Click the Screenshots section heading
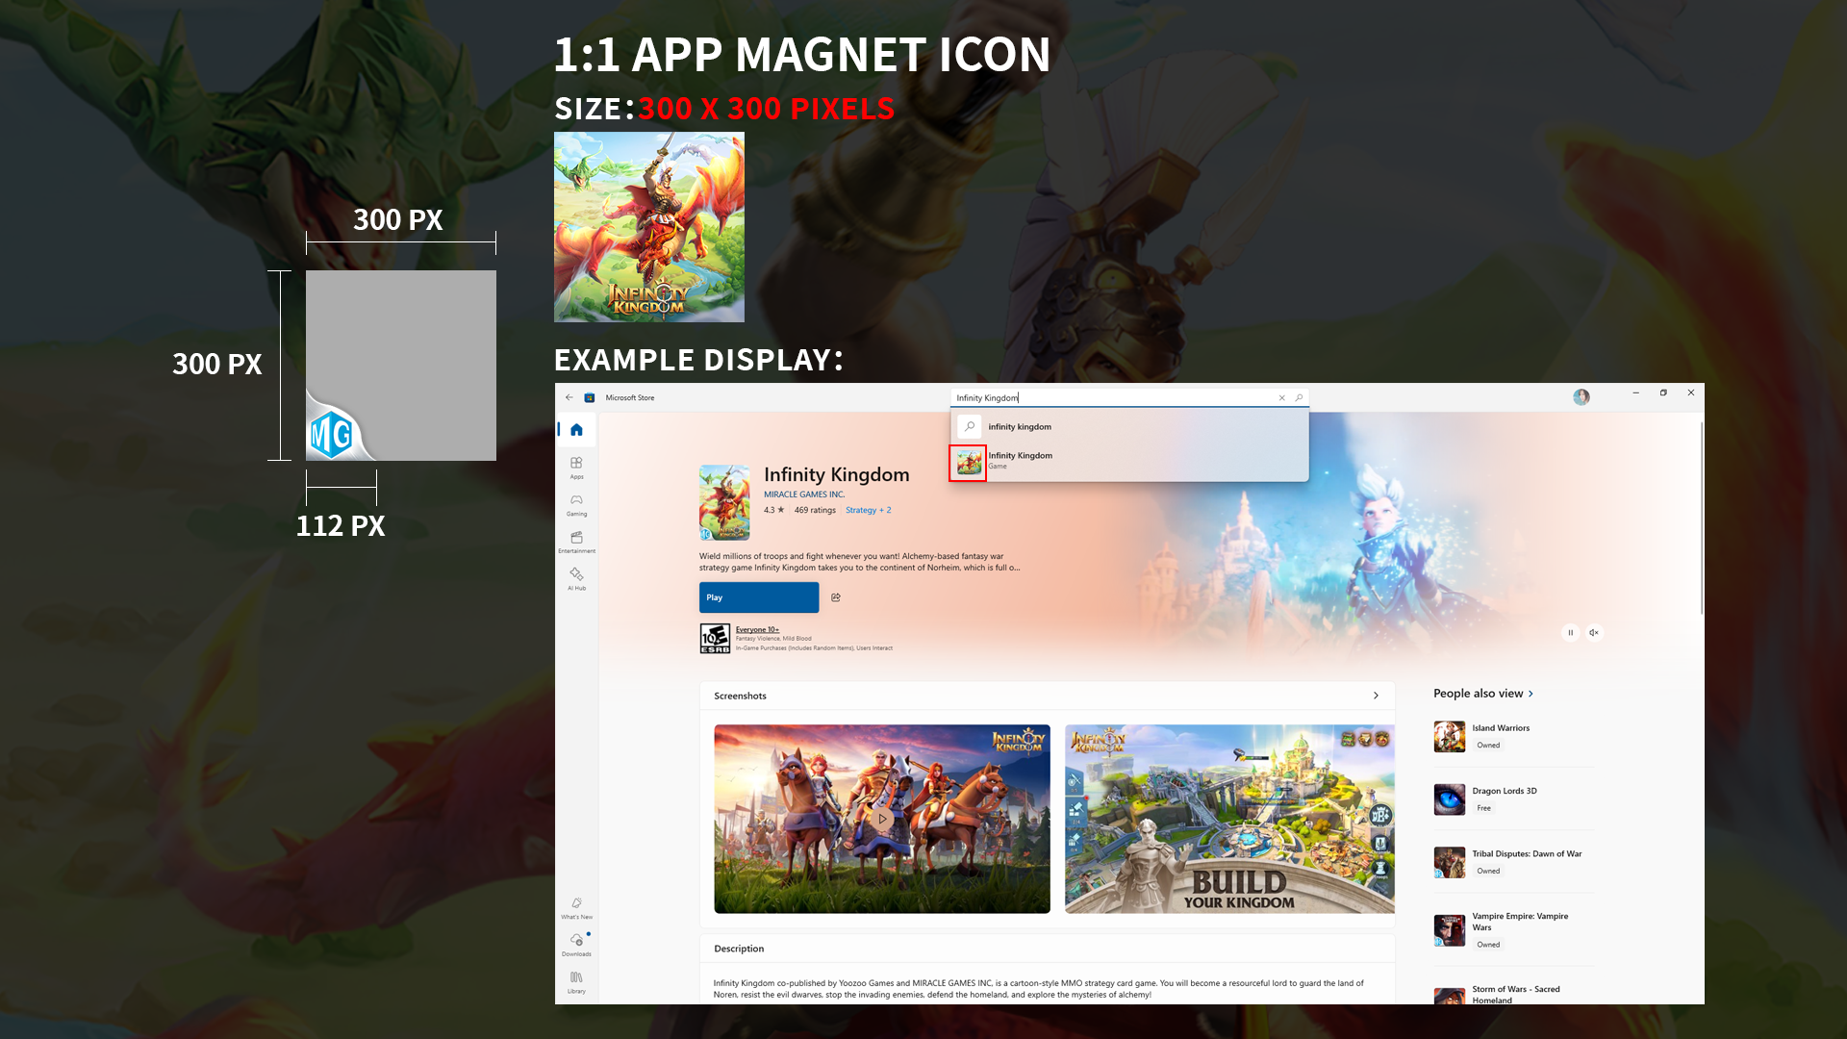1847x1039 pixels. [x=740, y=696]
